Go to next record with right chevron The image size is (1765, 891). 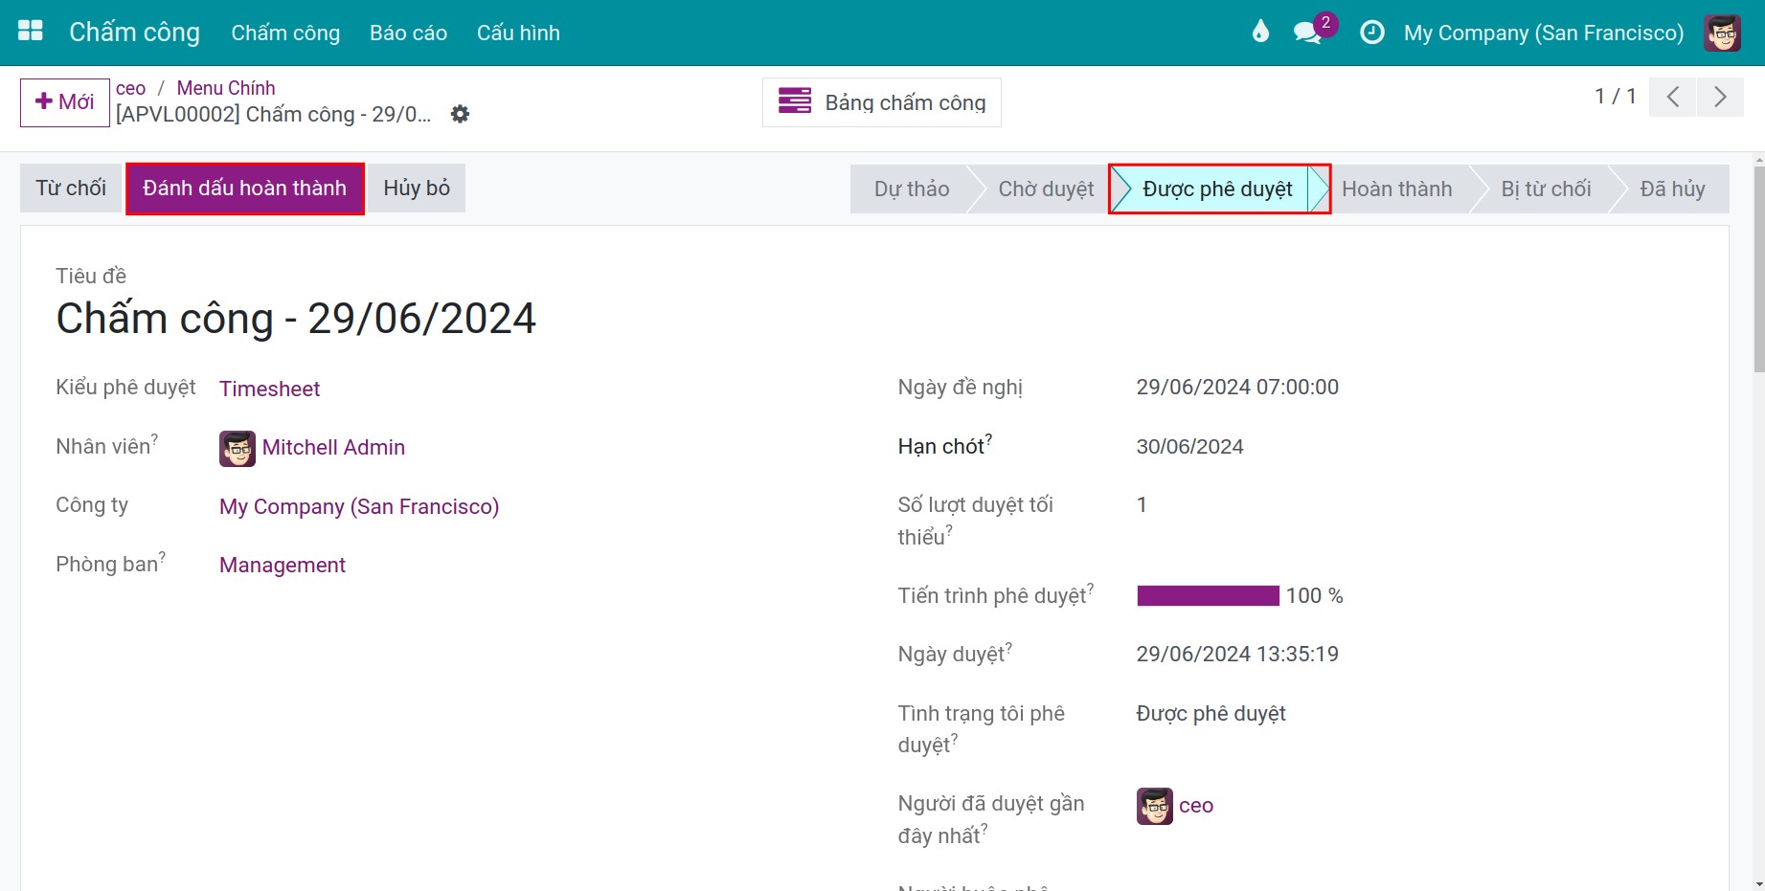[1720, 97]
